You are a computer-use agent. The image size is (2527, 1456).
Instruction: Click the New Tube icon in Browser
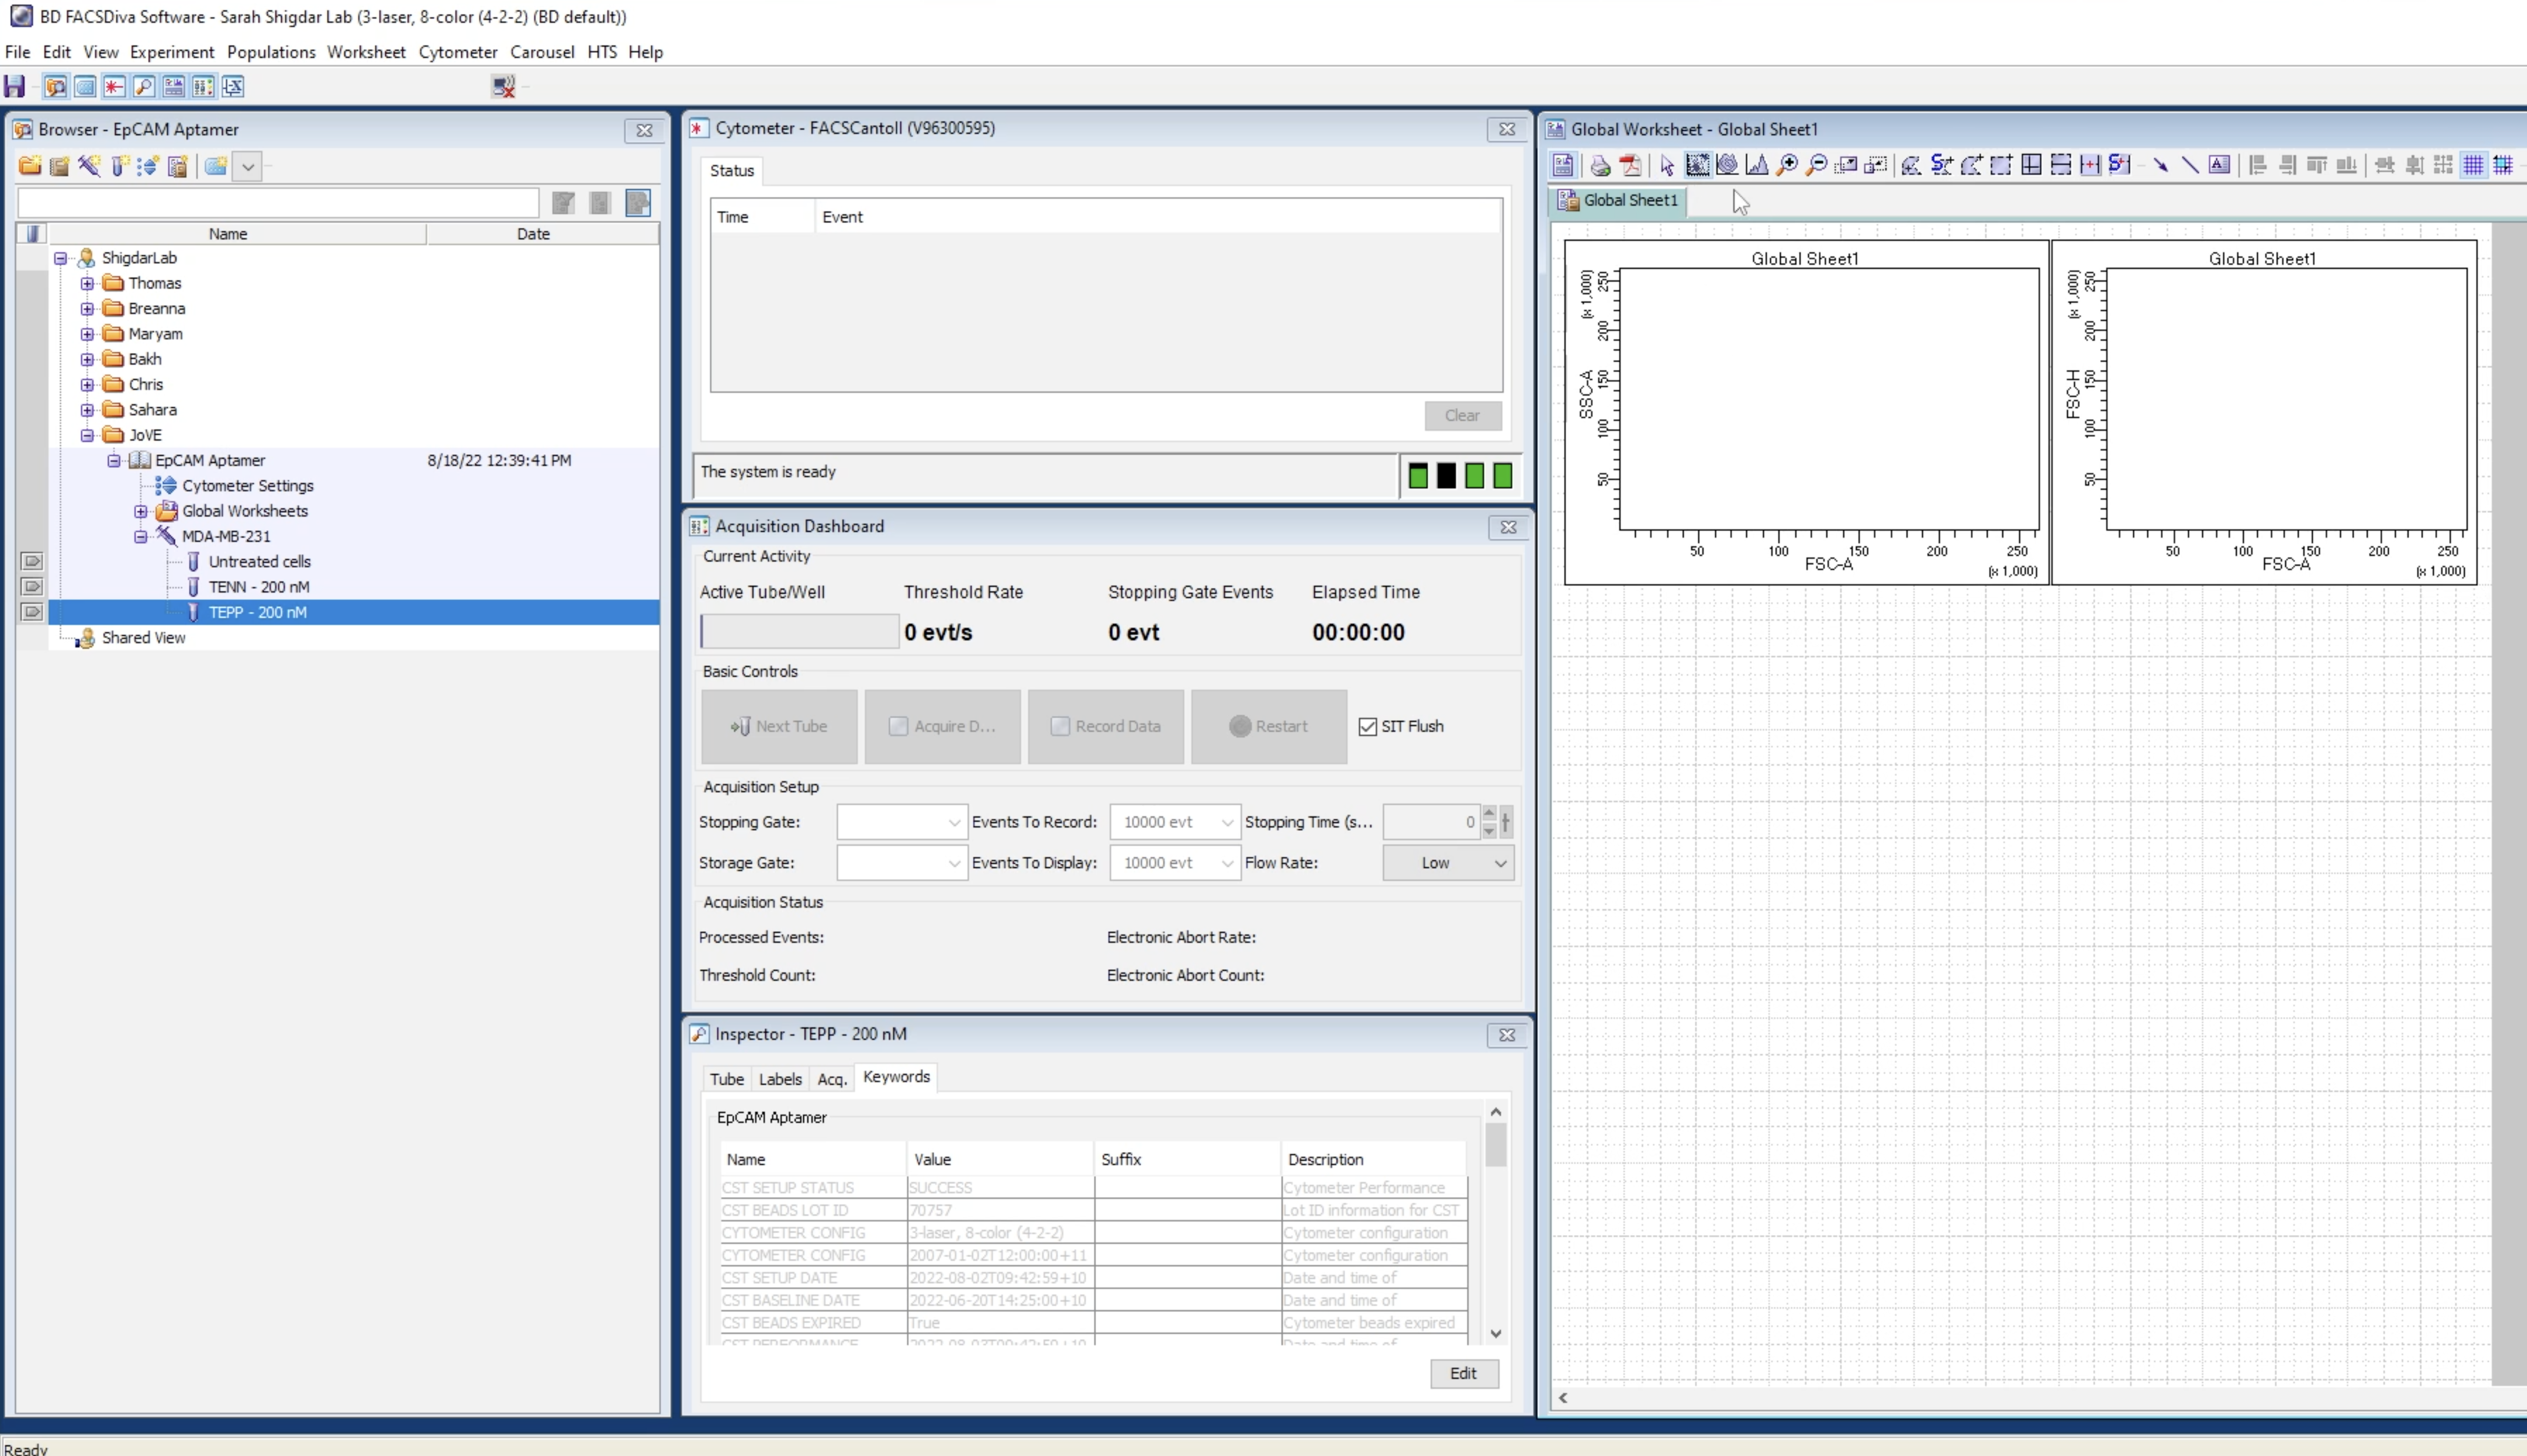(x=119, y=166)
